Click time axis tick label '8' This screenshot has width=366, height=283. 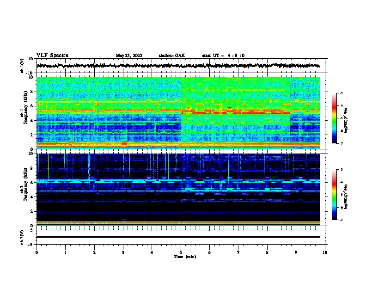pos(267,252)
